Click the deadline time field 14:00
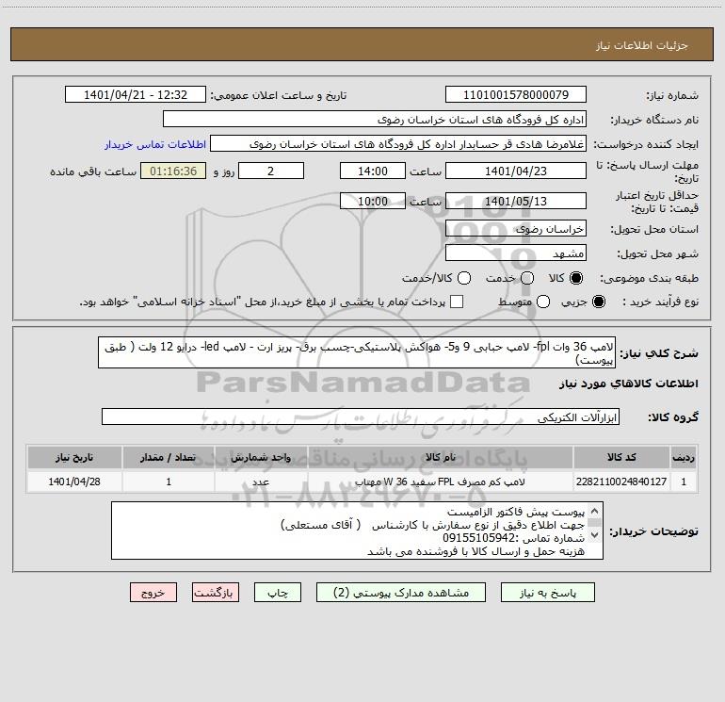This screenshot has height=702, width=725. (x=373, y=171)
